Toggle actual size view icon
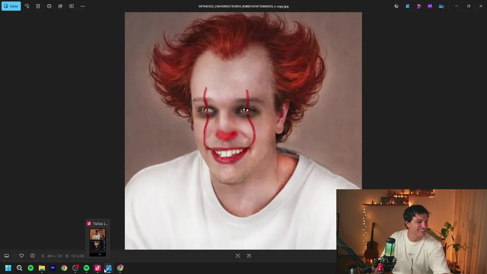 (249, 256)
